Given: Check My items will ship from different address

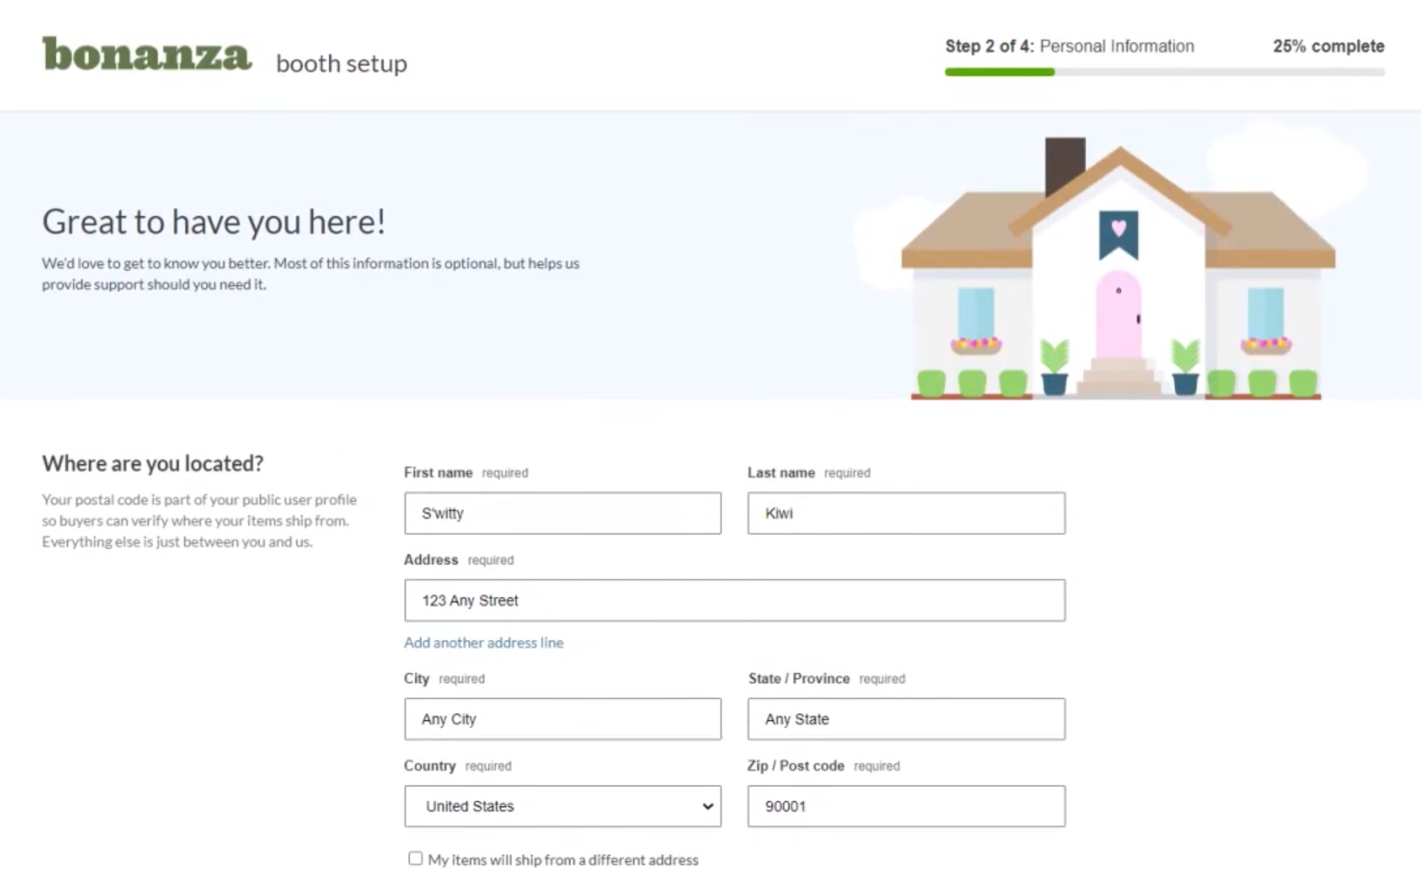Looking at the screenshot, I should (x=415, y=858).
